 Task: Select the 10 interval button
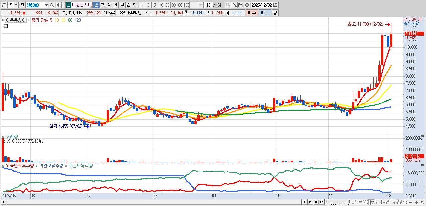(161, 5)
